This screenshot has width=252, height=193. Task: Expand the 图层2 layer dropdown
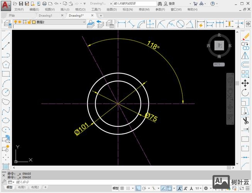coord(84,22)
